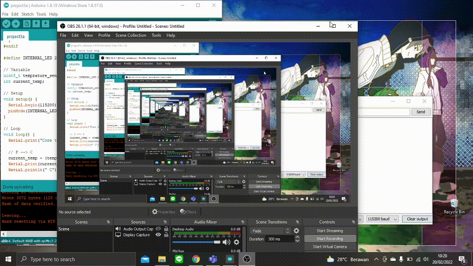Float the Scene Transitions dock panel
The height and width of the screenshot is (266, 473).
point(297,222)
